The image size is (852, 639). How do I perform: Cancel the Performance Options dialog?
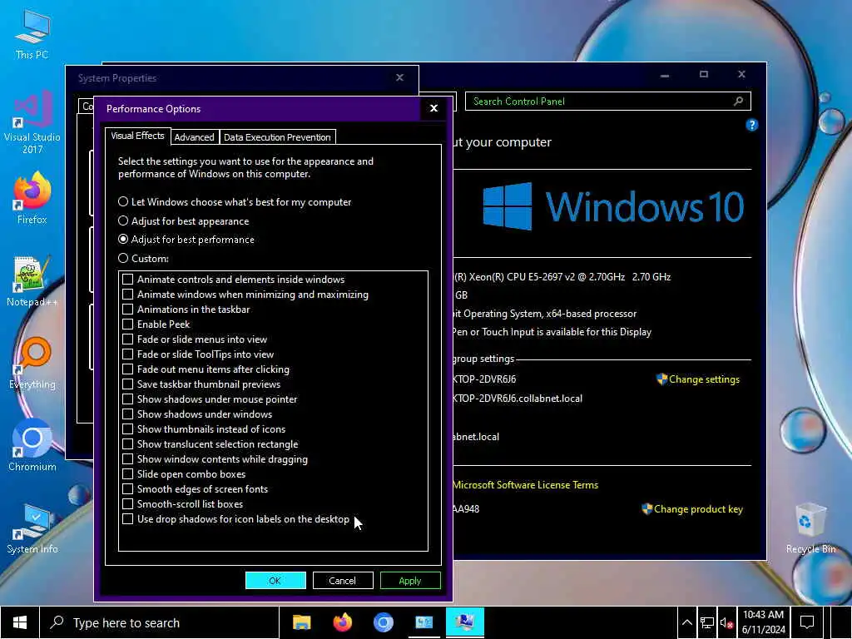point(342,580)
